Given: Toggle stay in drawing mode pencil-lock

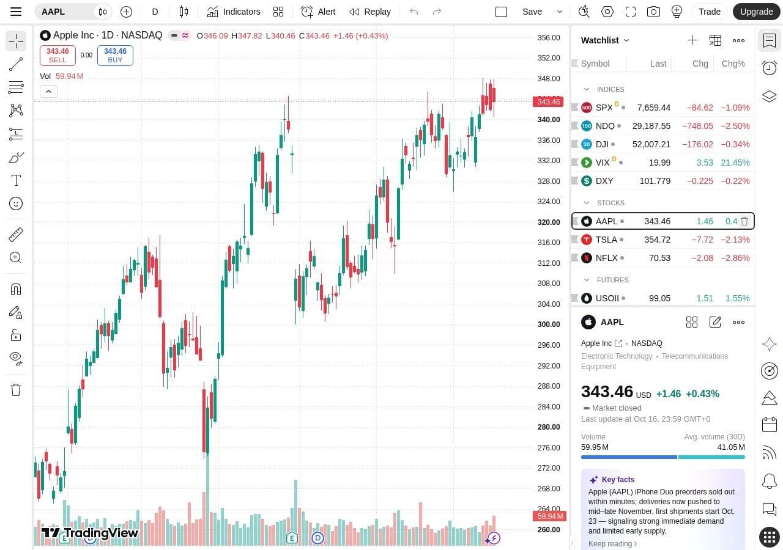Looking at the screenshot, I should click(16, 312).
